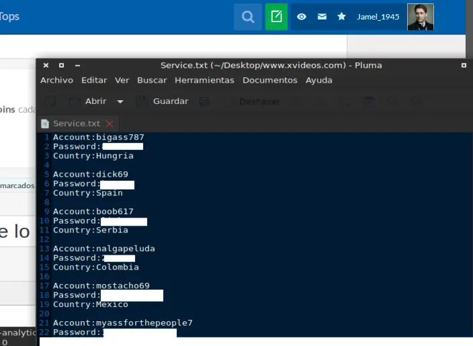Open the Documentos menu in Pluma

point(270,80)
